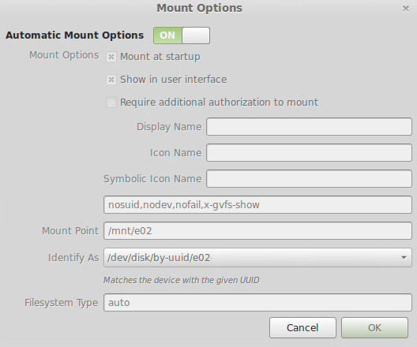417x347 pixels.
Task: Click the Matches the device UUID hint text
Action: point(182,280)
